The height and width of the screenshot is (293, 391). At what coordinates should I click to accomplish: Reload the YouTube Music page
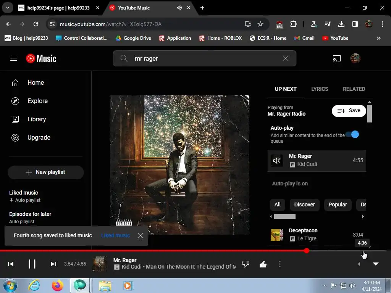point(36,24)
